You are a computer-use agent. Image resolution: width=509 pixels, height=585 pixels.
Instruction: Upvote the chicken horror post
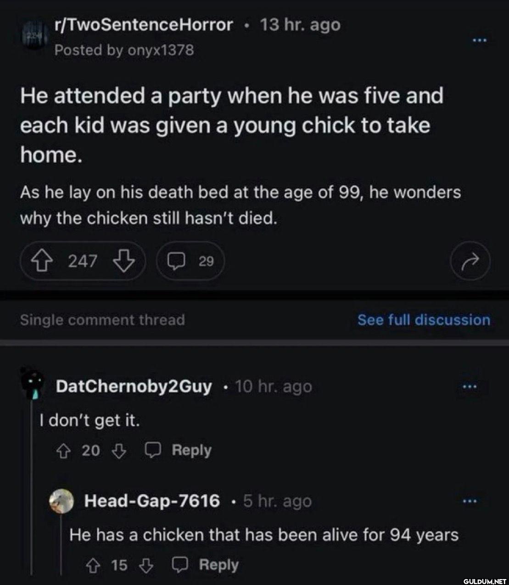(x=39, y=261)
